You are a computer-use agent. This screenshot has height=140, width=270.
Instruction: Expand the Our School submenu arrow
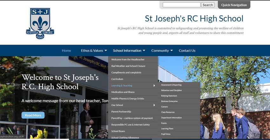click(154, 105)
